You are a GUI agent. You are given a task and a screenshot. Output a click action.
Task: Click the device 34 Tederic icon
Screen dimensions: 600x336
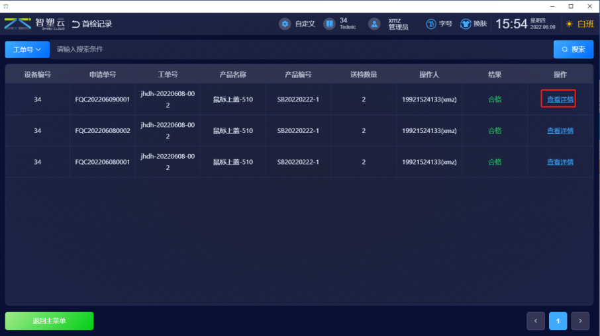click(329, 24)
